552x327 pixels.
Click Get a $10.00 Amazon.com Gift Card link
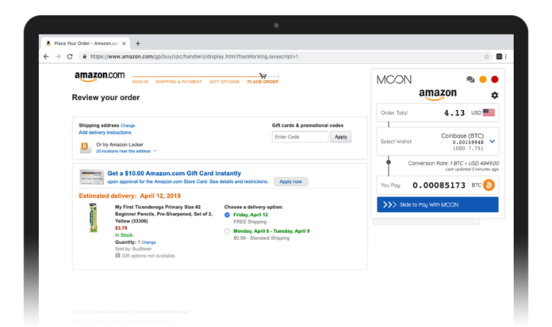174,173
